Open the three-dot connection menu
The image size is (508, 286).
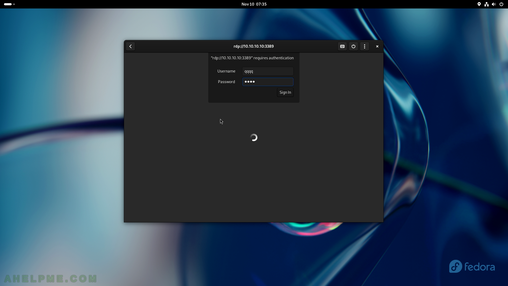pos(365,46)
